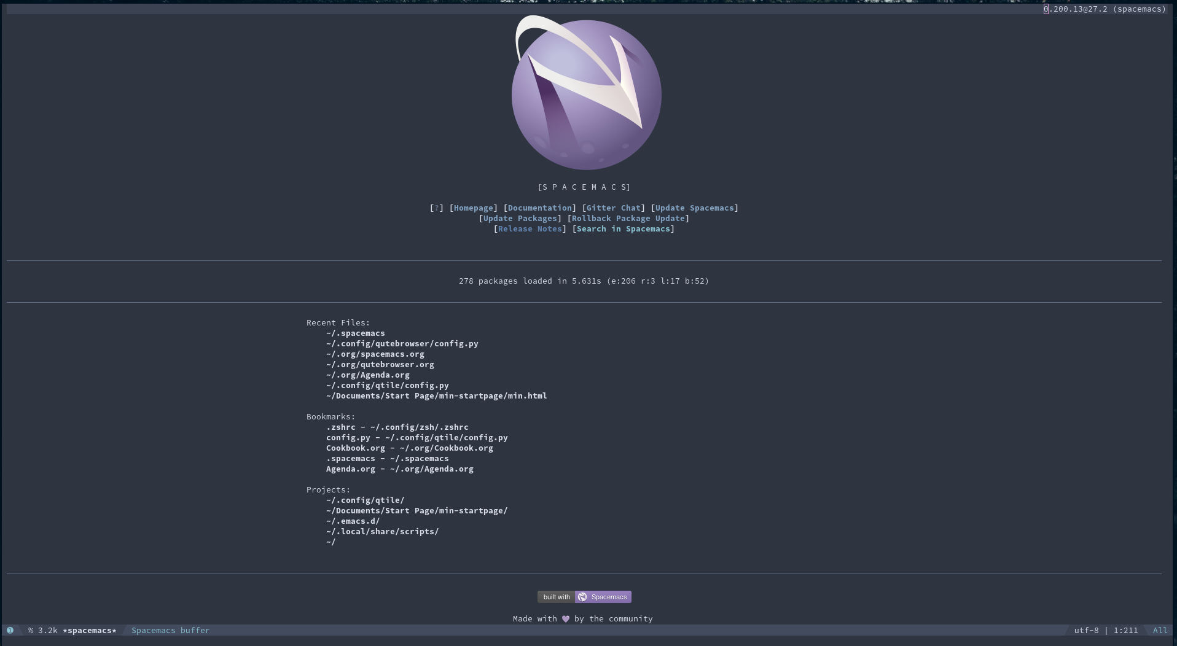Image resolution: width=1177 pixels, height=646 pixels.
Task: Open the .spacemacs bookmark entry
Action: 388,459
